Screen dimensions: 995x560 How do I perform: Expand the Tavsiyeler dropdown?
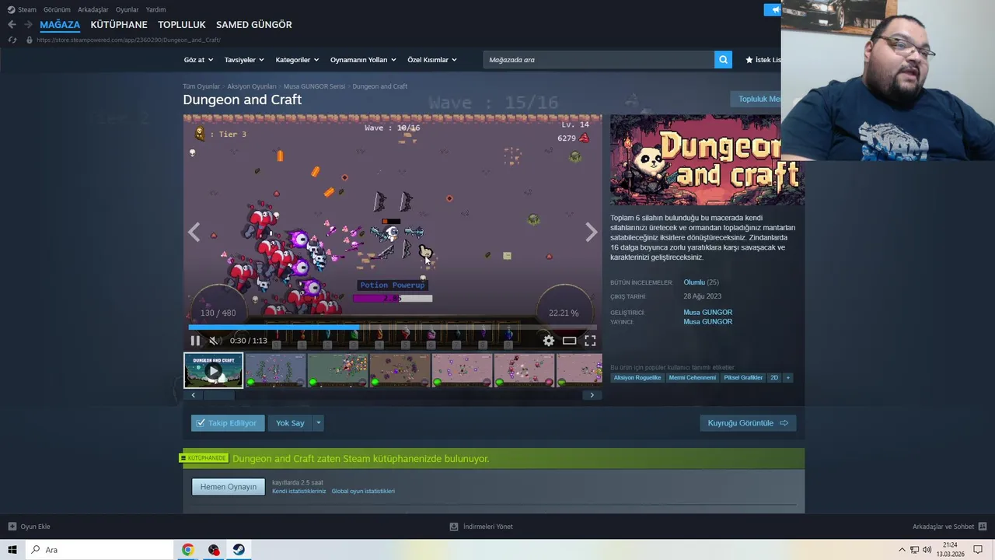coord(244,60)
